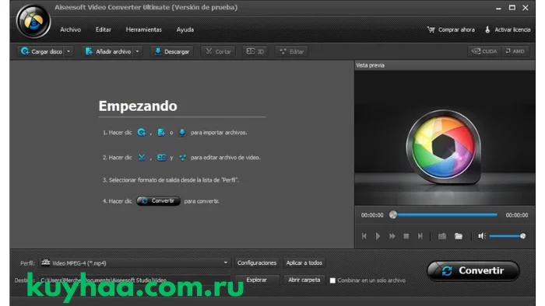Click 3D icon in step 2
This screenshot has width=545, height=306.
click(162, 158)
